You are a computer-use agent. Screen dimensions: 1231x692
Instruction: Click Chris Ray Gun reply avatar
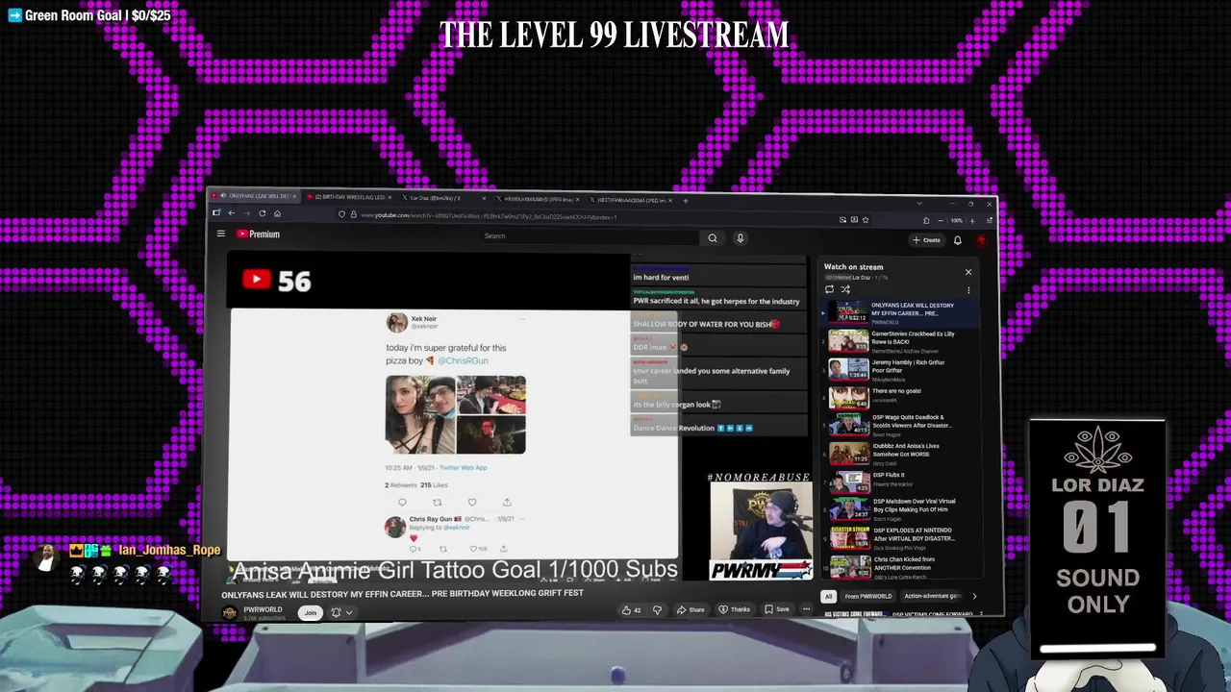[x=394, y=526]
